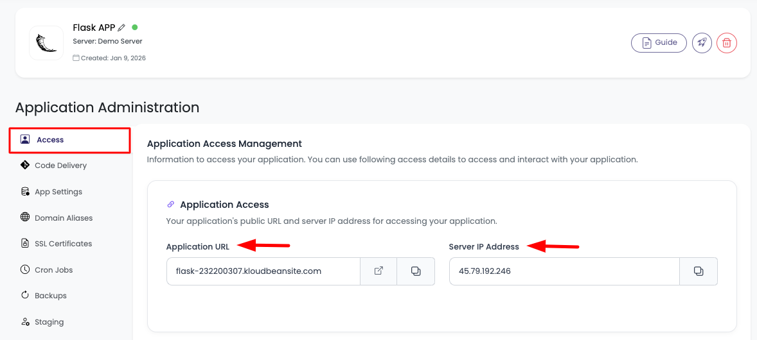Click the Server IP Address label
757x340 pixels.
pos(484,246)
